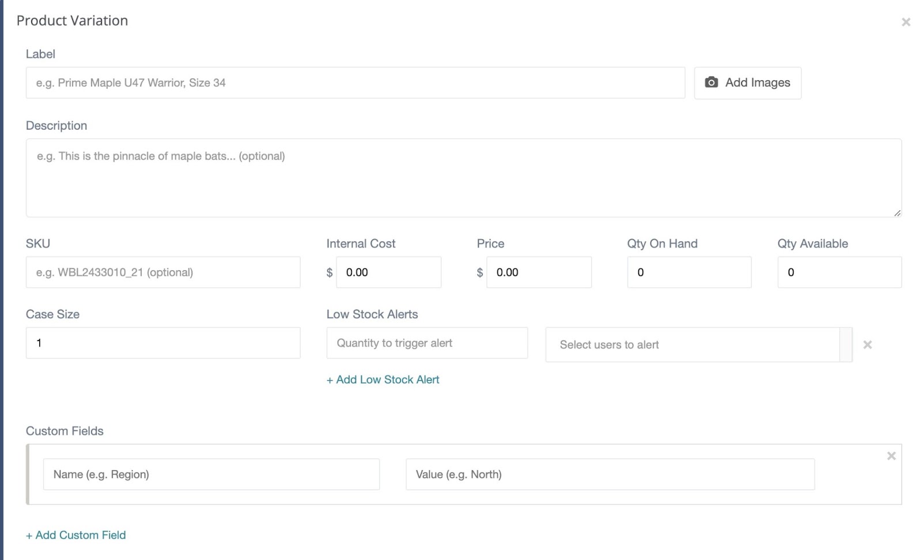Select the Description text area
The width and height of the screenshot is (922, 560).
click(461, 177)
